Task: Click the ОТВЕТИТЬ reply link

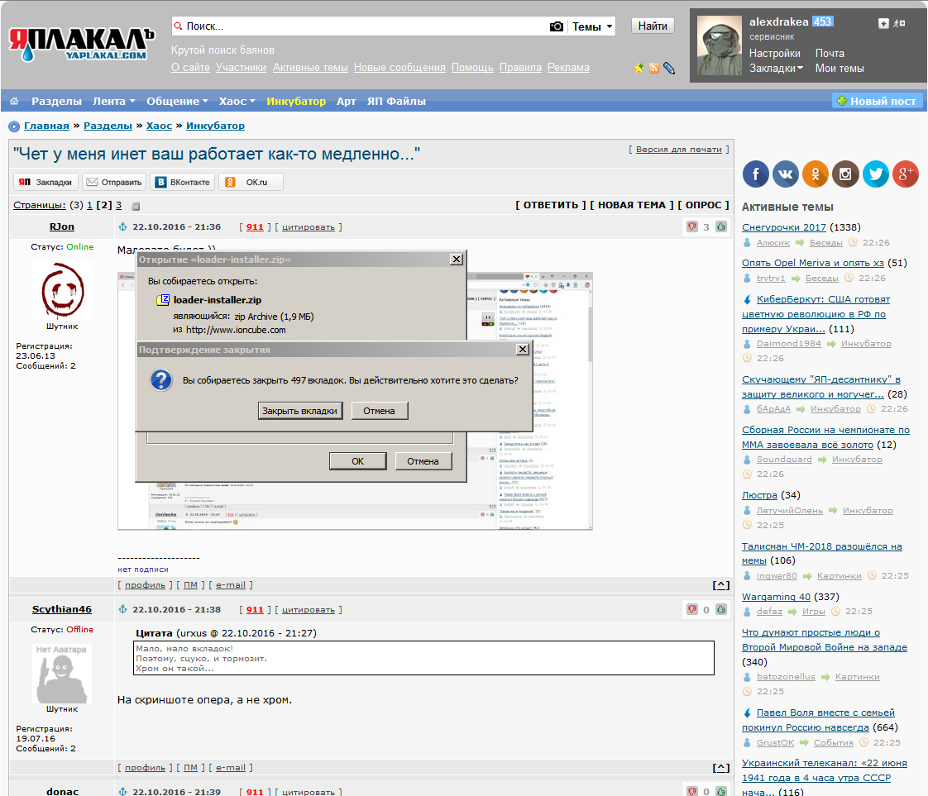Action: [550, 205]
